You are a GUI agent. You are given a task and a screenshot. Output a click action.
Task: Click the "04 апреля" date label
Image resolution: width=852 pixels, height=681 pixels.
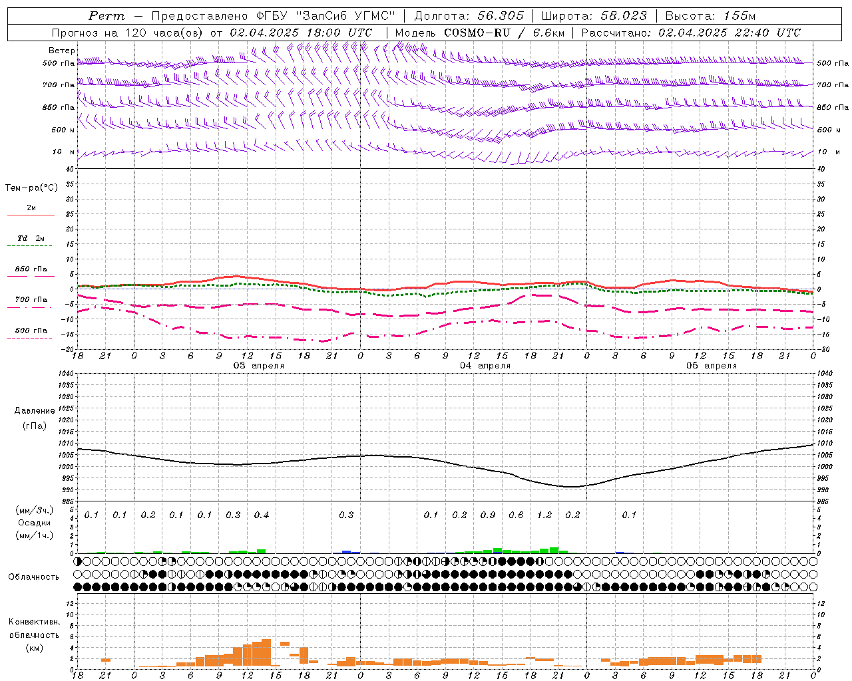pyautogui.click(x=485, y=366)
